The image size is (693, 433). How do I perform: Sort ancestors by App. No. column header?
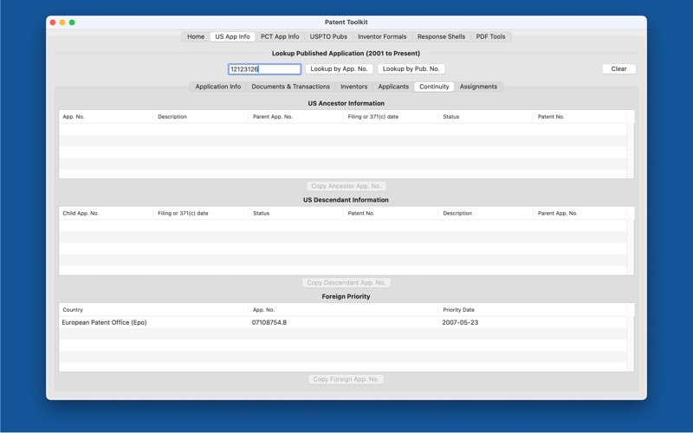coord(106,117)
